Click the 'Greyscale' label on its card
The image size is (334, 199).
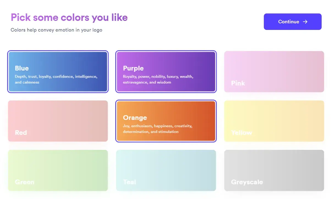(x=247, y=182)
